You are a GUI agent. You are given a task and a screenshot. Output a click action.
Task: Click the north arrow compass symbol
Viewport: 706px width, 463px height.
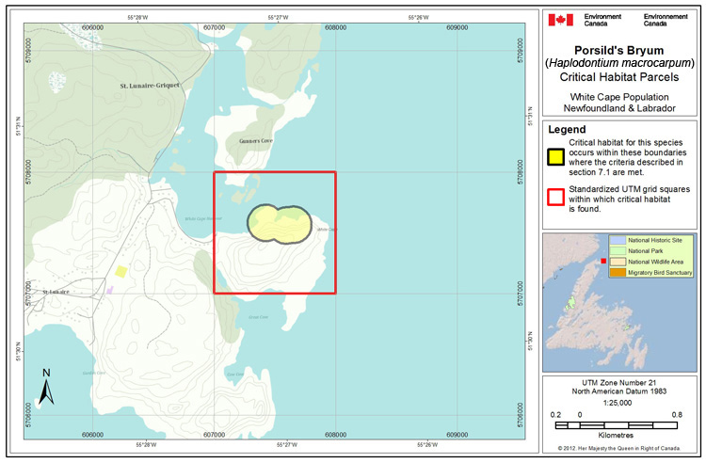[47, 387]
